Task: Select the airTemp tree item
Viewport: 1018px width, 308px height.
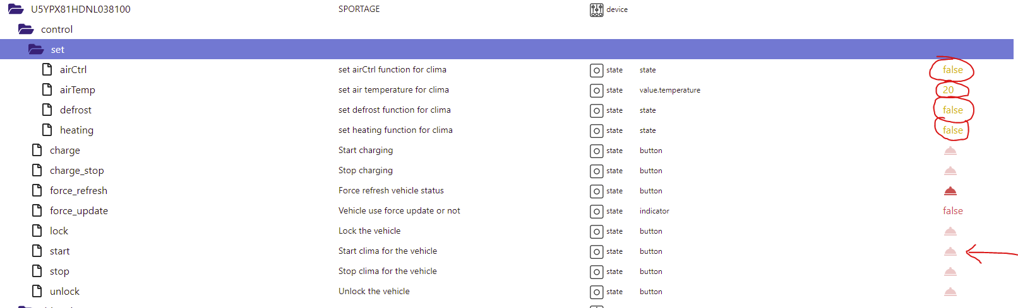Action: [78, 90]
